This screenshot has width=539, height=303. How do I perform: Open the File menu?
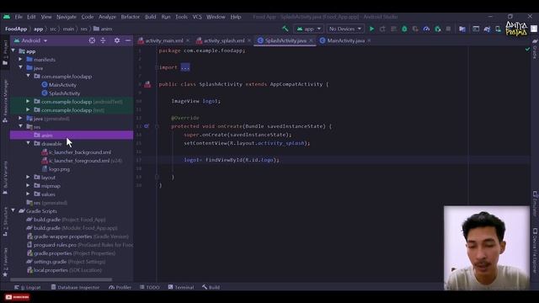[x=19, y=17]
